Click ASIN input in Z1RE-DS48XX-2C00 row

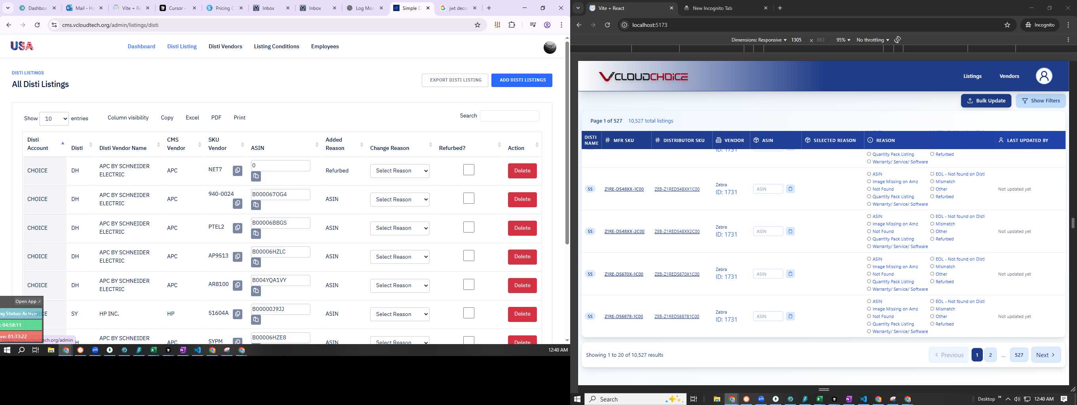coord(768,231)
